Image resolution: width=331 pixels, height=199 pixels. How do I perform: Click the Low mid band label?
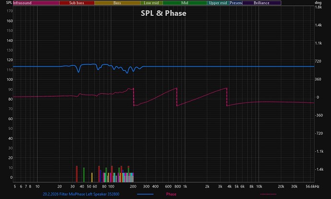coord(152,3)
